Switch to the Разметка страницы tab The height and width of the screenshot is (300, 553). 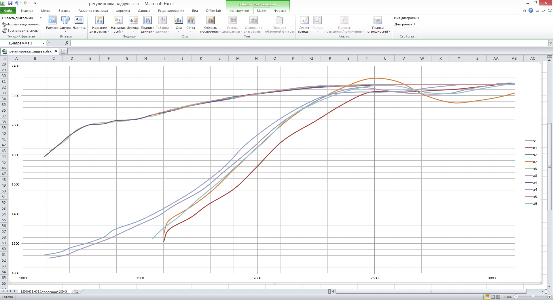coord(93,11)
